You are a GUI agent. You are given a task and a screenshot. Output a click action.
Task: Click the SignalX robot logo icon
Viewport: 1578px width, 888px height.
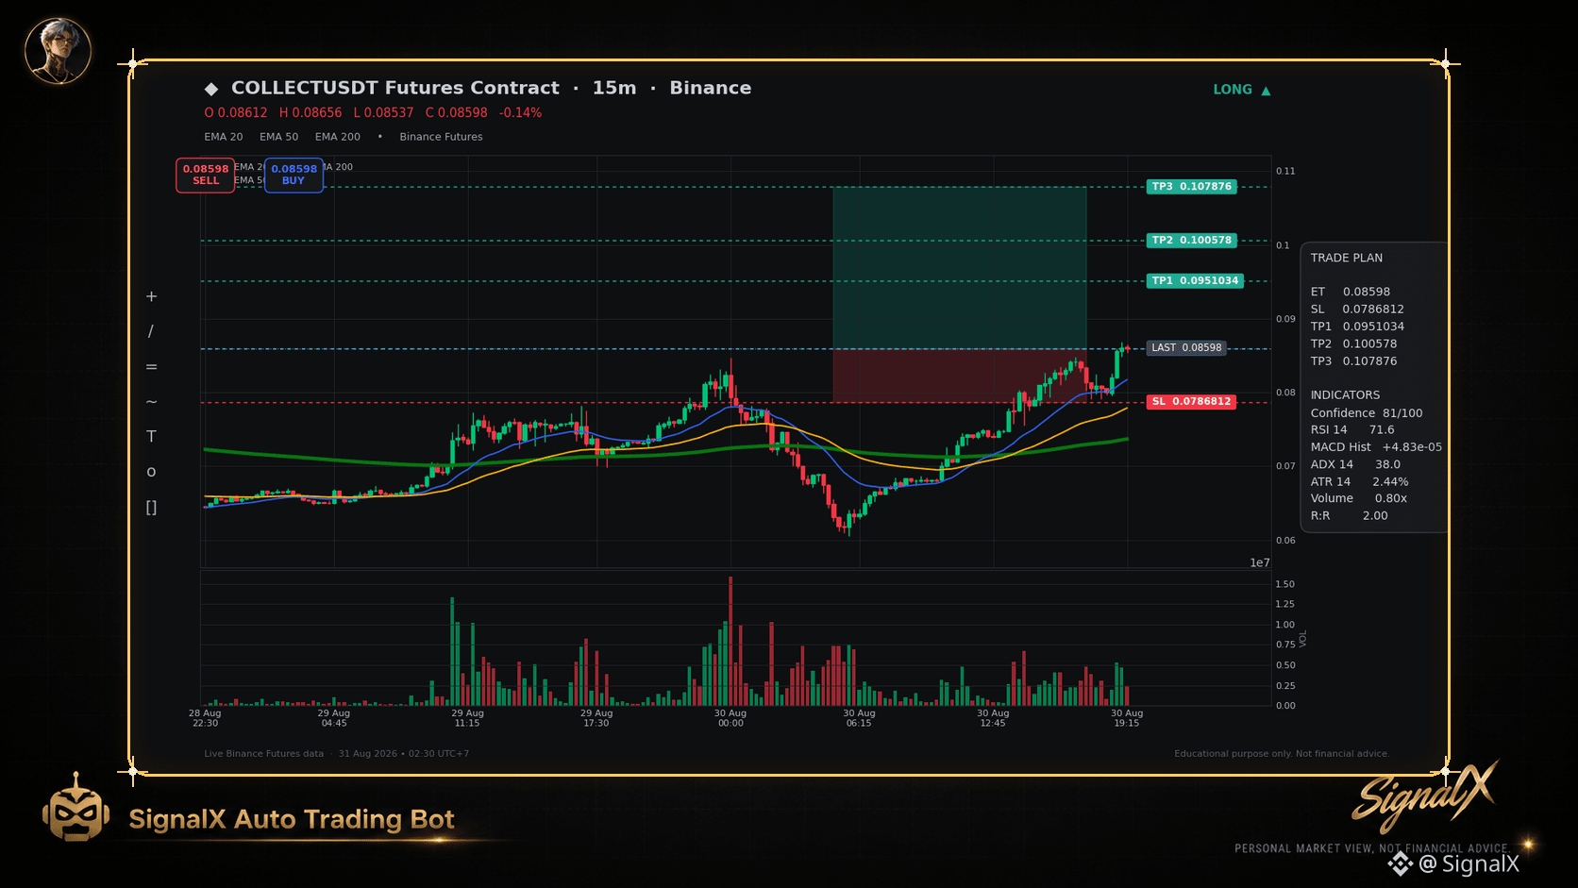tap(76, 808)
